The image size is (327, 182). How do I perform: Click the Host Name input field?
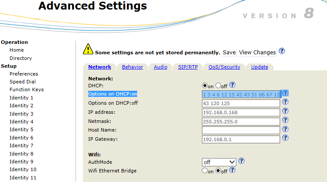point(241,130)
